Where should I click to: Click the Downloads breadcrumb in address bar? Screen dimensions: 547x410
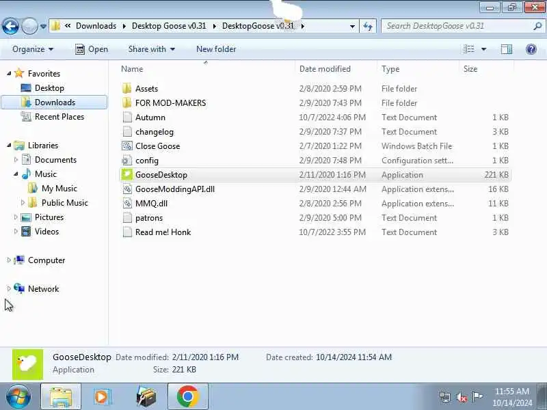(96, 26)
